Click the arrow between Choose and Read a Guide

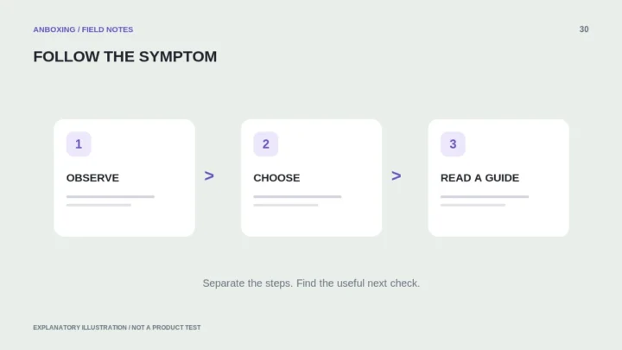click(x=397, y=175)
